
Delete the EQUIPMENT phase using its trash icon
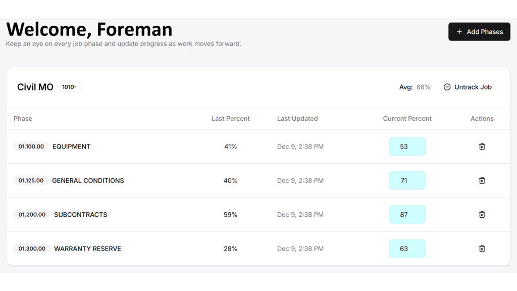point(482,146)
